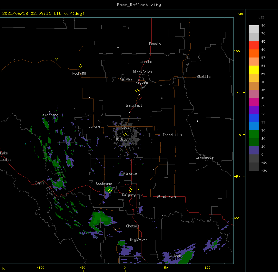
Task: Click the red 65 dBZ color swatch
Action: tap(253, 45)
